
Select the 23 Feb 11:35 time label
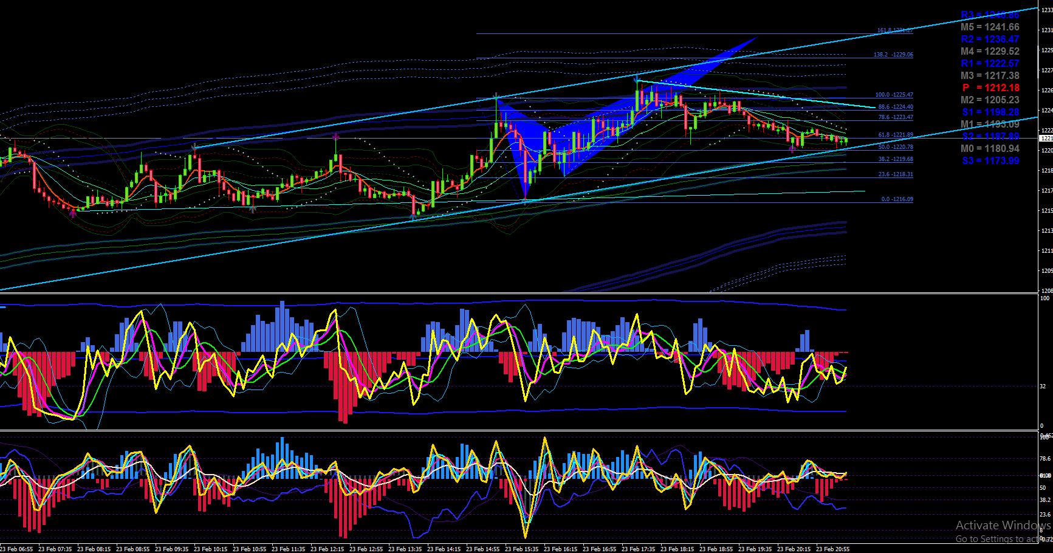(288, 549)
